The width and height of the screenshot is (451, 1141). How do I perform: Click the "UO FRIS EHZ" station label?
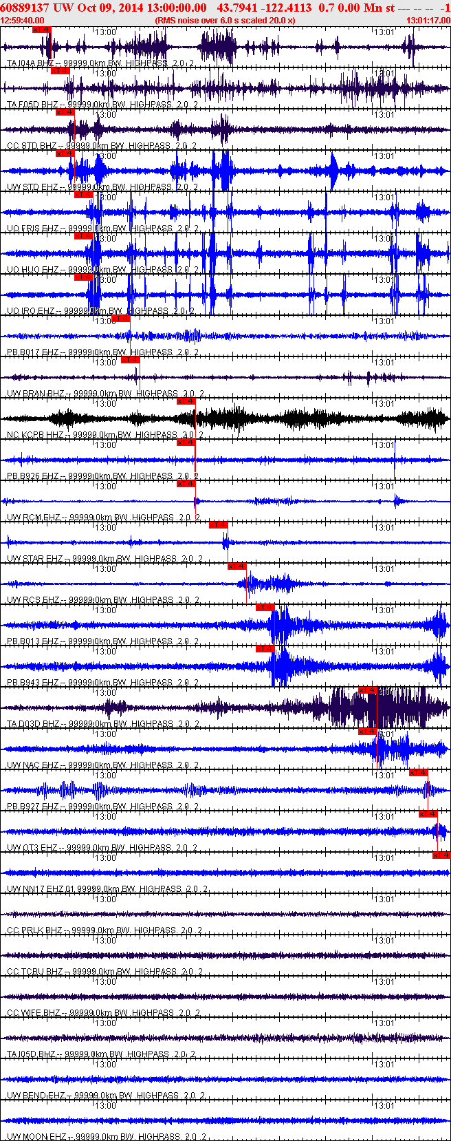pos(33,228)
